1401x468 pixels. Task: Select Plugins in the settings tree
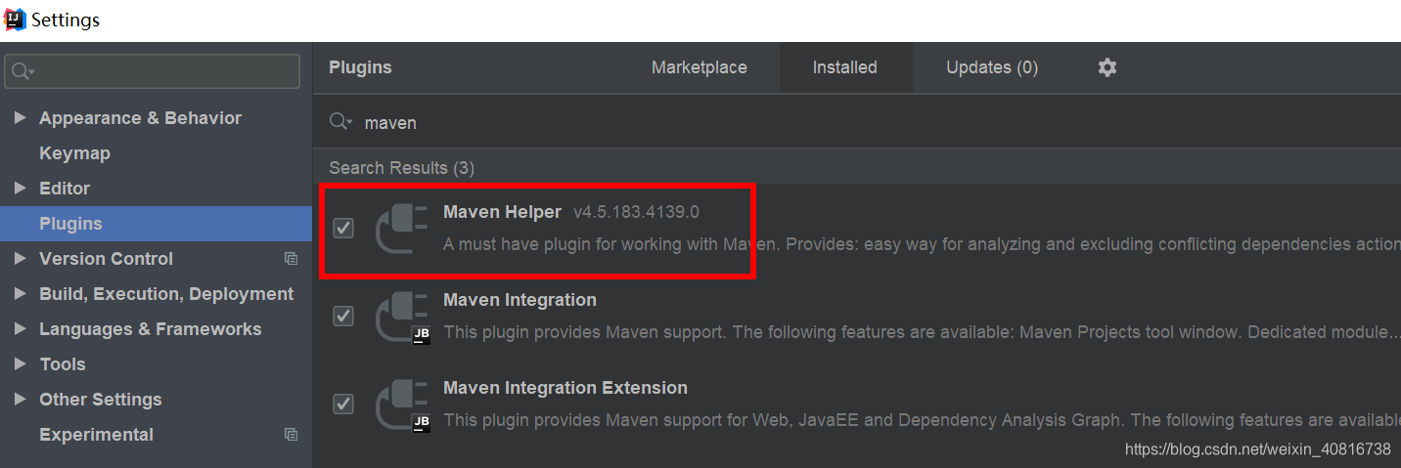tap(157, 224)
